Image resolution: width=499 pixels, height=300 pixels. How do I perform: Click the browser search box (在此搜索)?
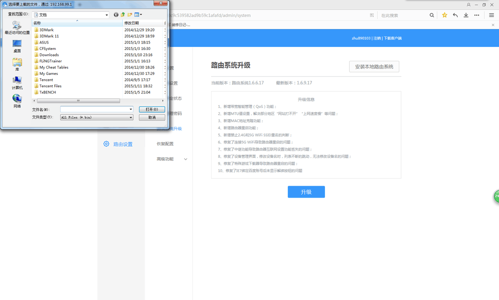403,15
